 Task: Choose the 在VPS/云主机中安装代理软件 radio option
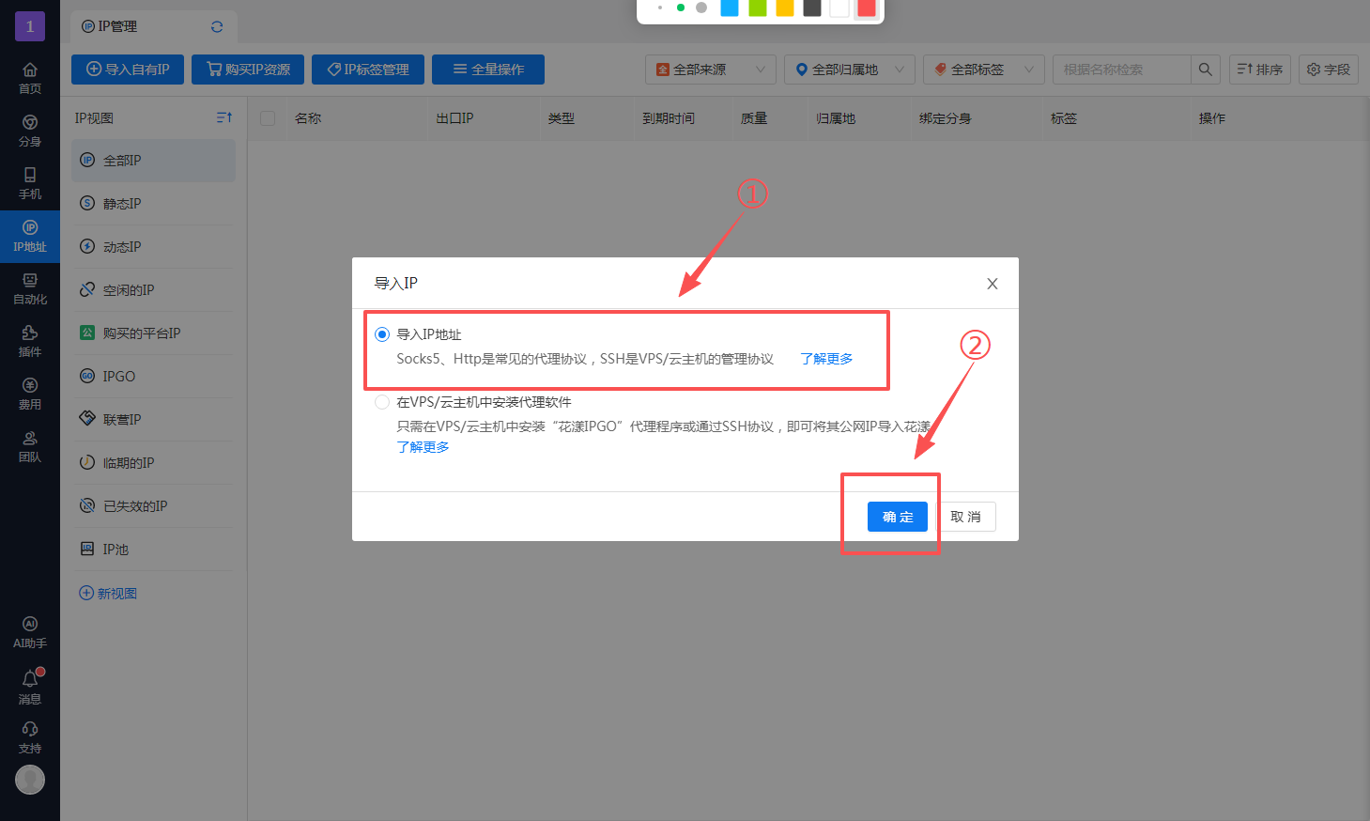pyautogui.click(x=382, y=401)
